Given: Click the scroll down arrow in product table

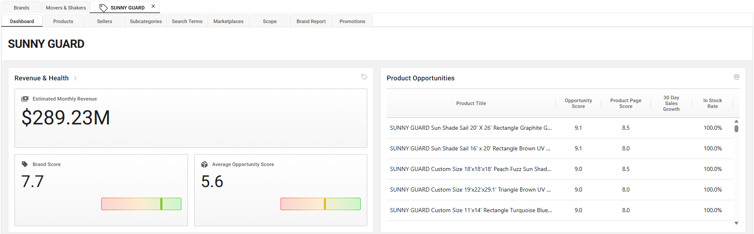Looking at the screenshot, I should pyautogui.click(x=736, y=223).
